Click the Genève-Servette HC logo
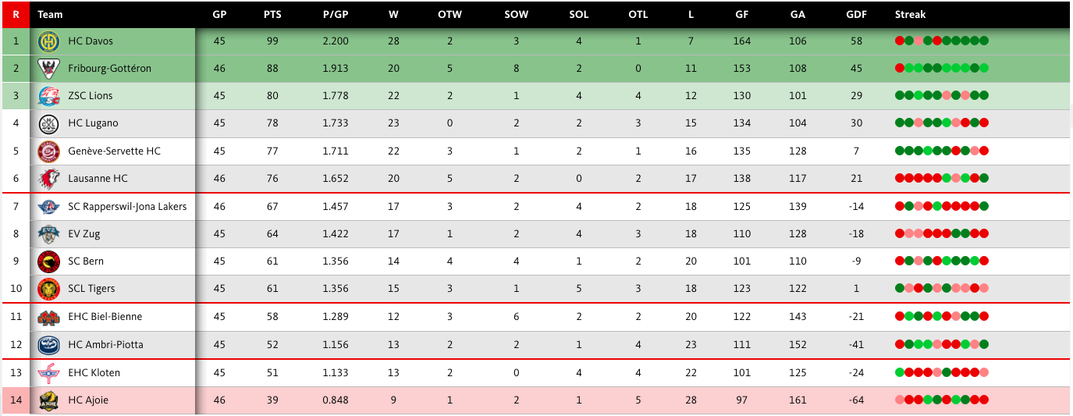 pos(48,151)
